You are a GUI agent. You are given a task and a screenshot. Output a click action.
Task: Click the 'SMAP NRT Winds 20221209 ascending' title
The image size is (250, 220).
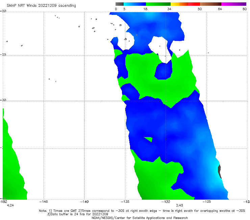tap(41, 5)
